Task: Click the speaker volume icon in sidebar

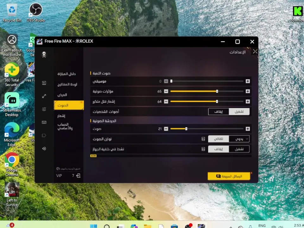Action: 44,149
